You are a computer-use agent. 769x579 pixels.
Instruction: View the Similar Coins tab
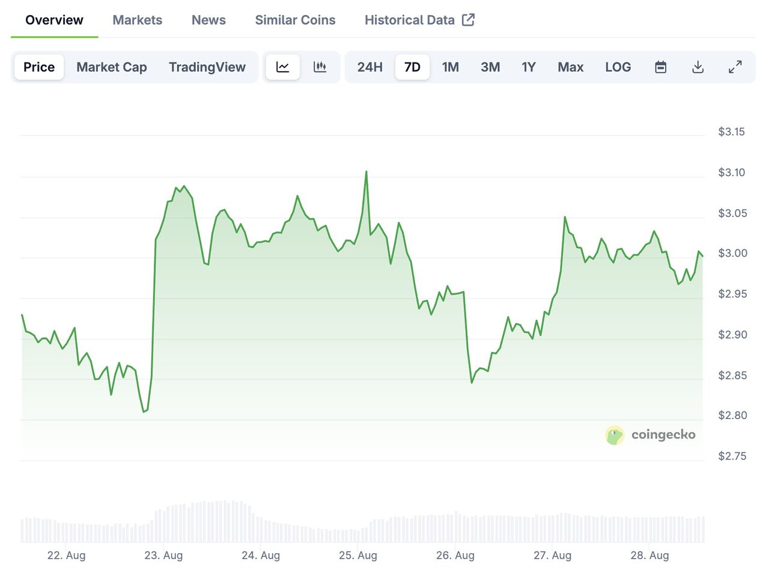pyautogui.click(x=295, y=19)
